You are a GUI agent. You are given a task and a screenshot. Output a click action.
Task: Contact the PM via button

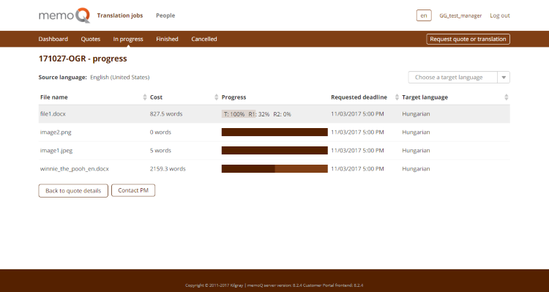click(133, 190)
